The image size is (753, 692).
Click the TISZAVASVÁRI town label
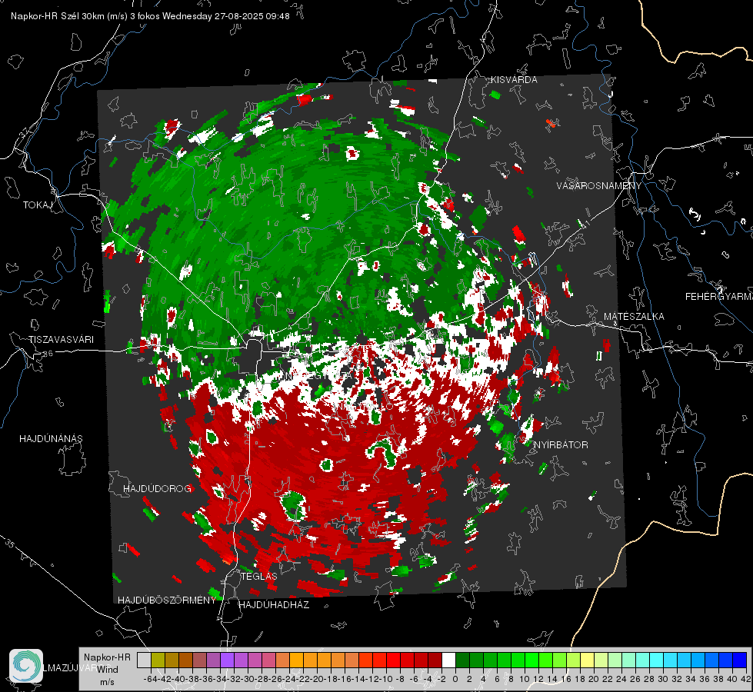point(62,340)
